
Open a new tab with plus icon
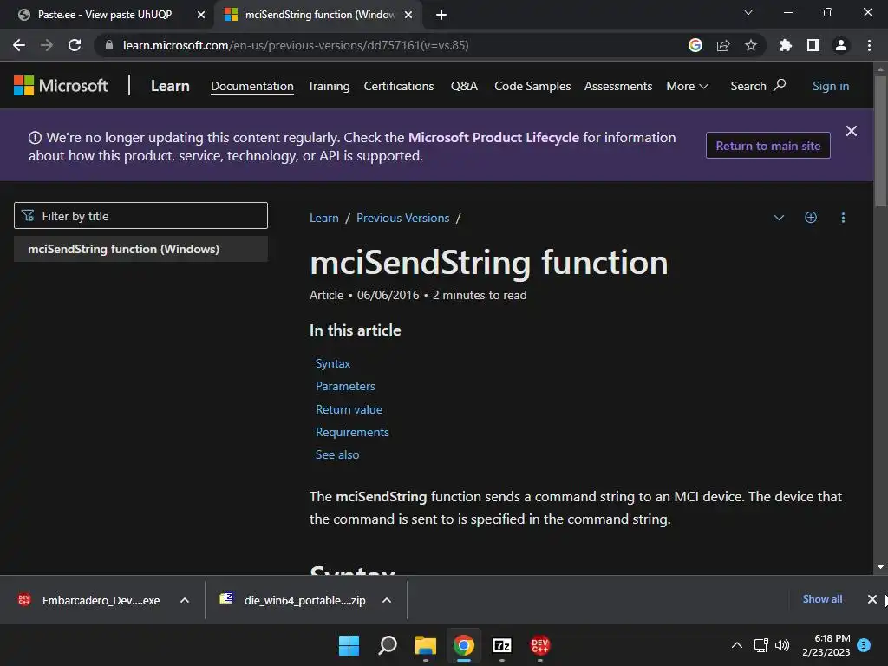coord(441,15)
